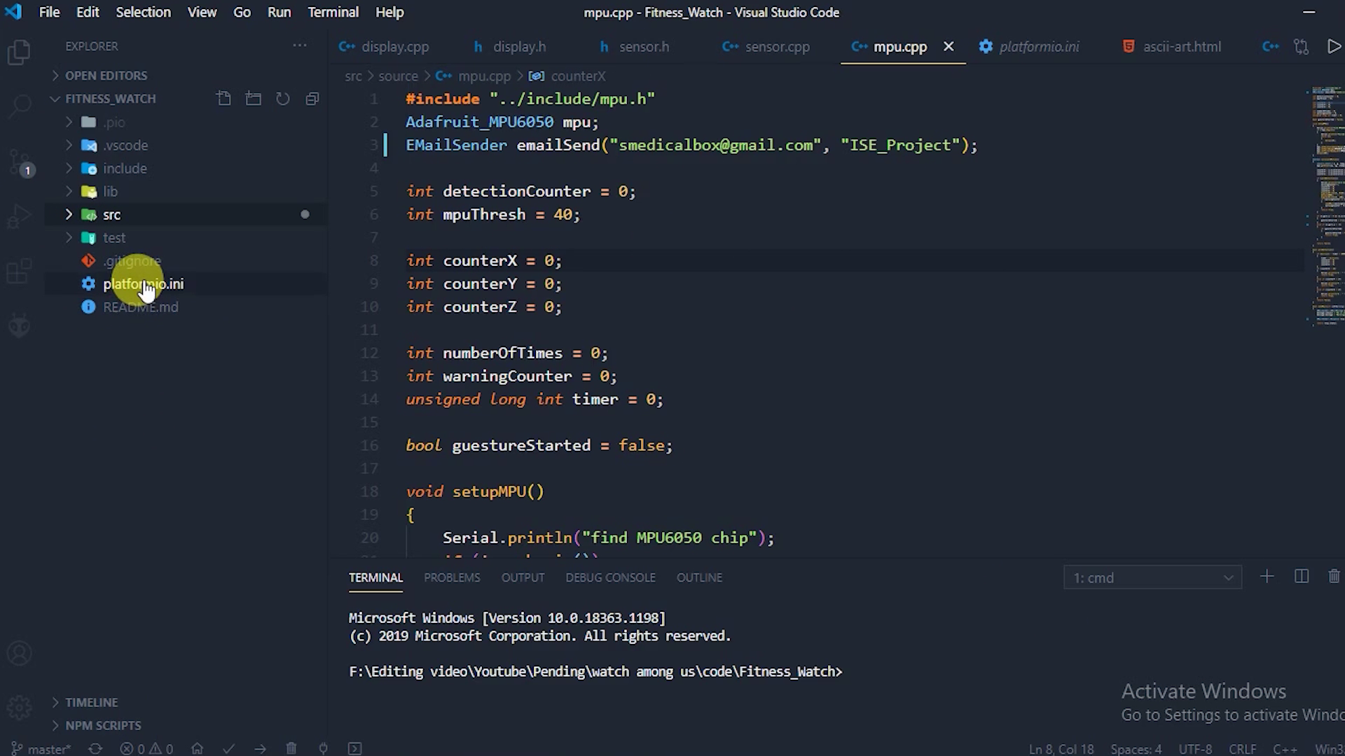This screenshot has height=756, width=1345.
Task: Close the mpu.cpp tab
Action: coord(949,46)
